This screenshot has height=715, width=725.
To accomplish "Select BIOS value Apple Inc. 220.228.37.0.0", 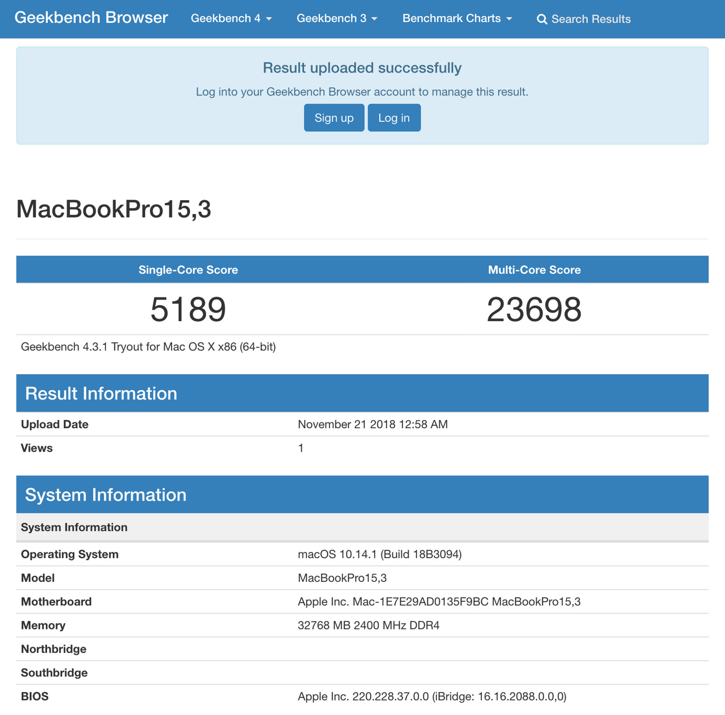I will 432,696.
